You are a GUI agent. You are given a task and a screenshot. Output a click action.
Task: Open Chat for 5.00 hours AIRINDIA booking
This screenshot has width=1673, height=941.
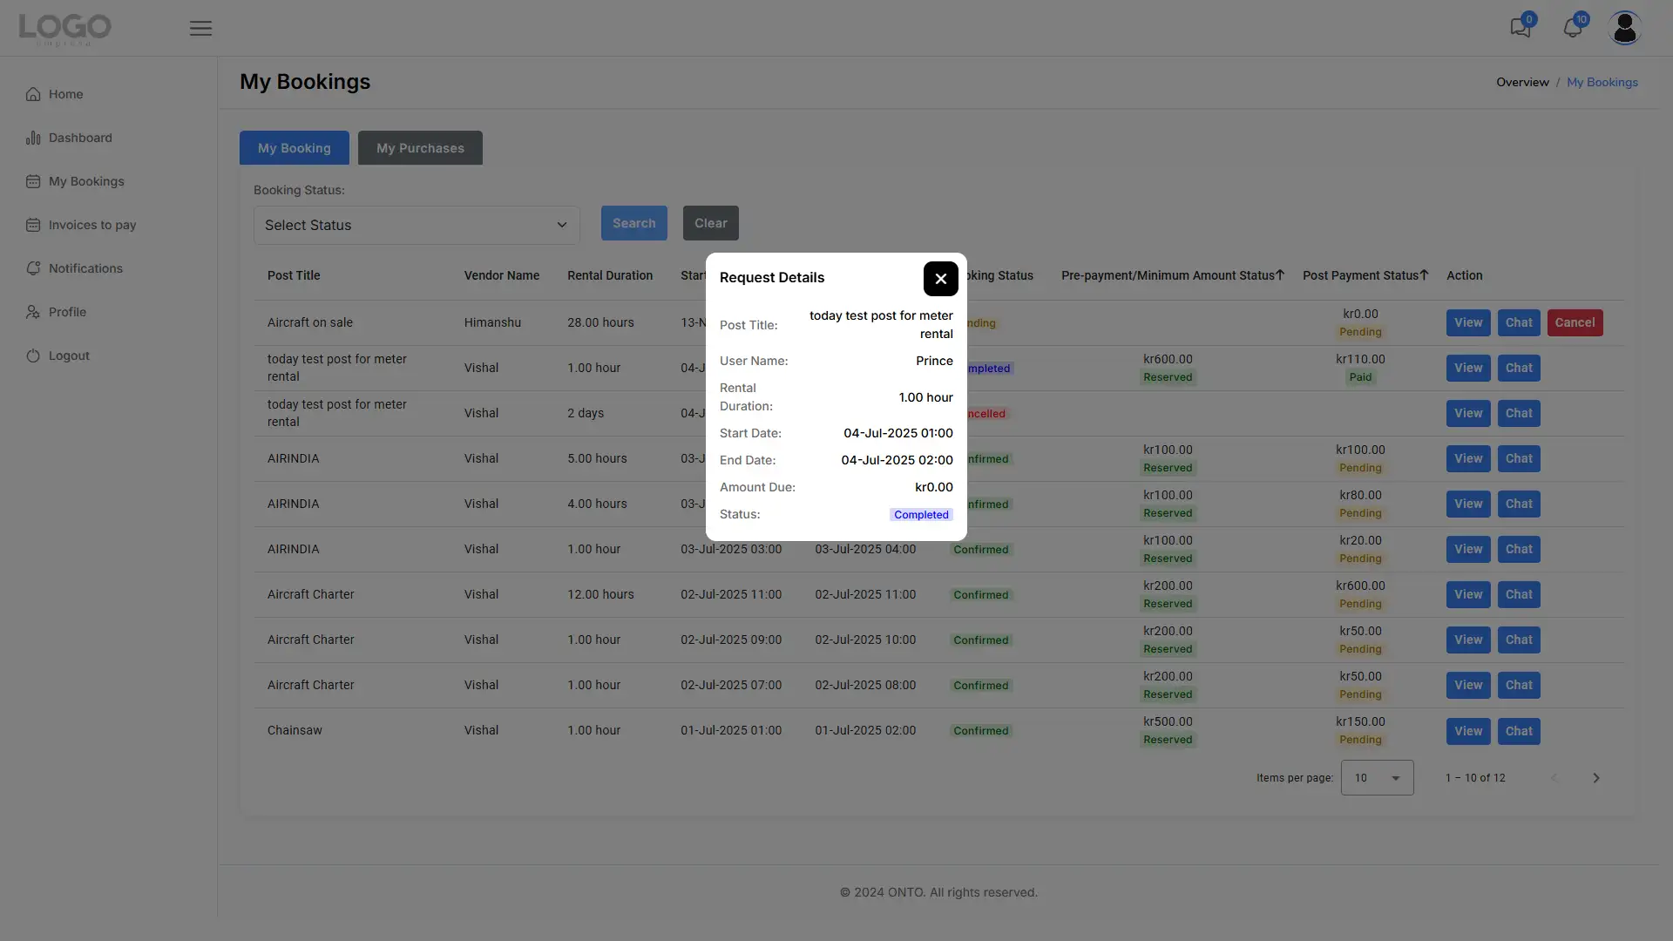tap(1519, 458)
